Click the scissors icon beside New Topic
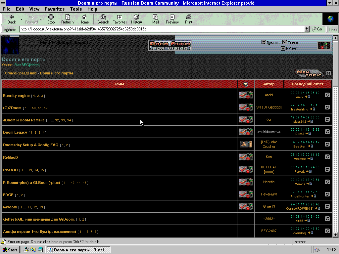Viewport: 339px width, 254px height. click(x=328, y=73)
